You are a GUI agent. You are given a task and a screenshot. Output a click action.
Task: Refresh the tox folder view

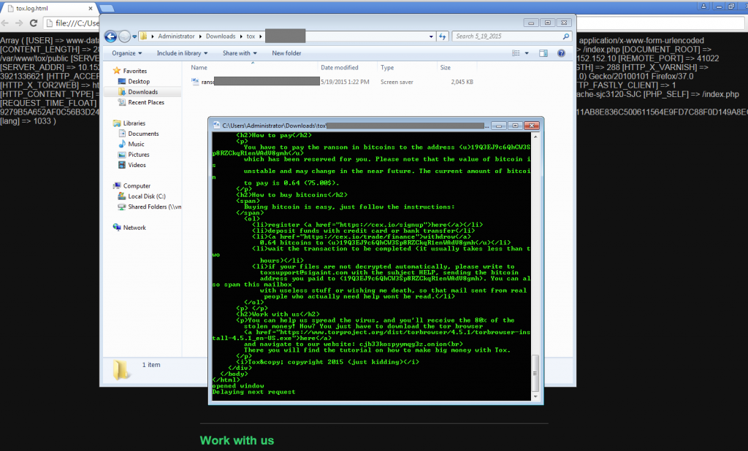click(443, 36)
